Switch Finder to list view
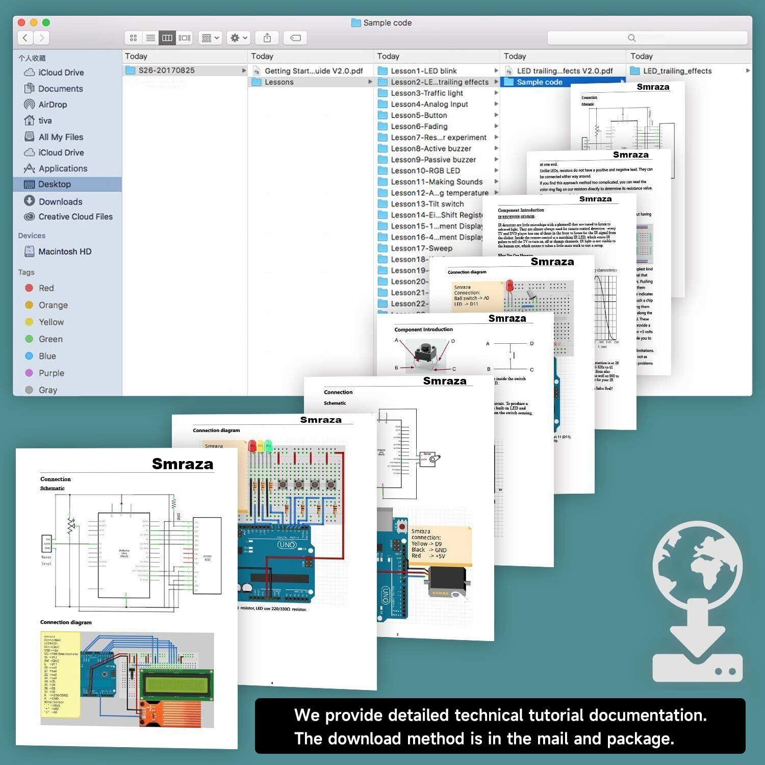The height and width of the screenshot is (765, 765). pyautogui.click(x=150, y=38)
